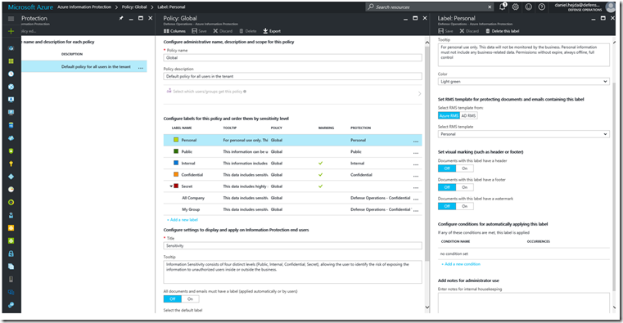Click Delete this label

502,31
